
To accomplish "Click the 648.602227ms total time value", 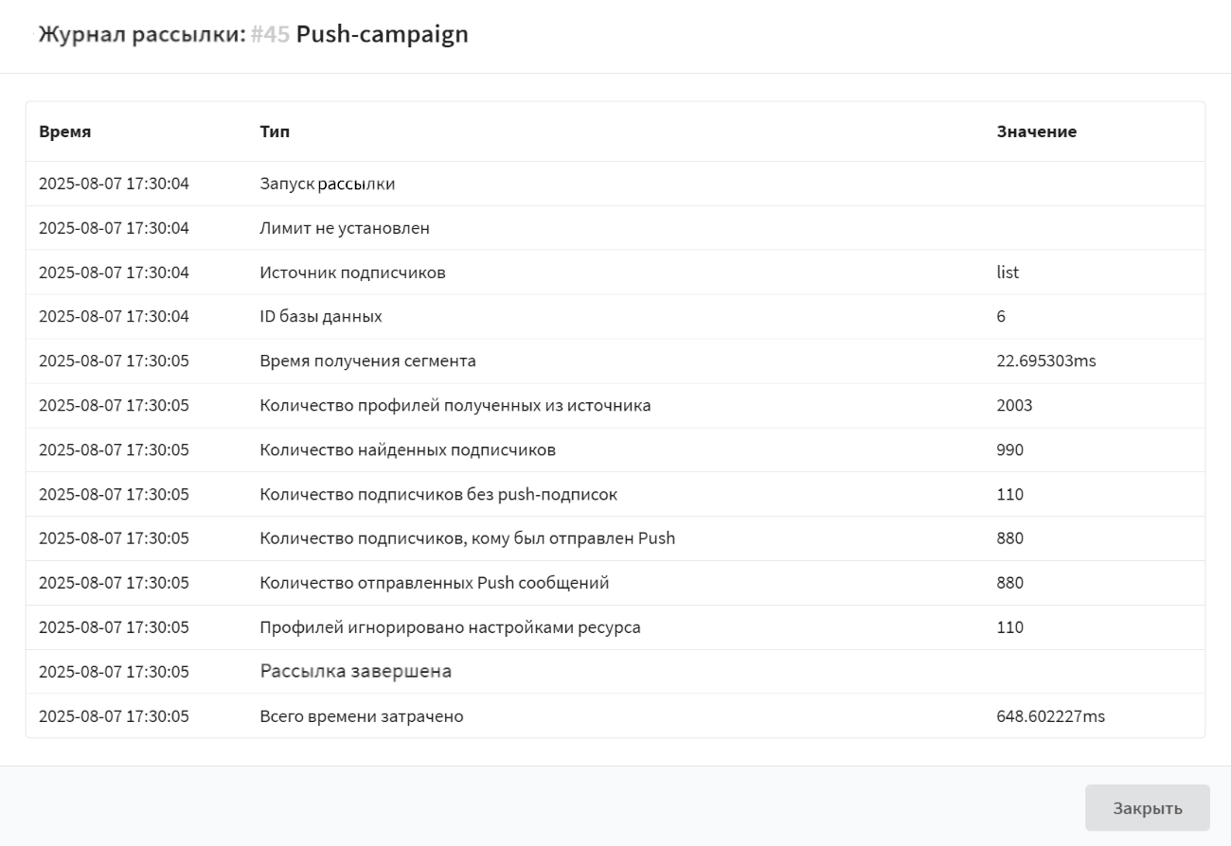I will (1050, 716).
